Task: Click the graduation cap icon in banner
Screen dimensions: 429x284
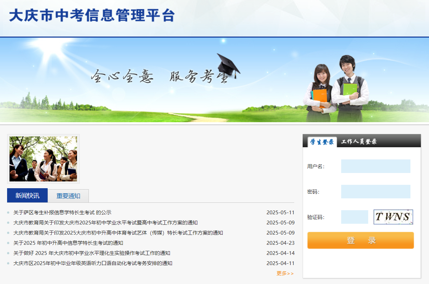Action: 228,65
